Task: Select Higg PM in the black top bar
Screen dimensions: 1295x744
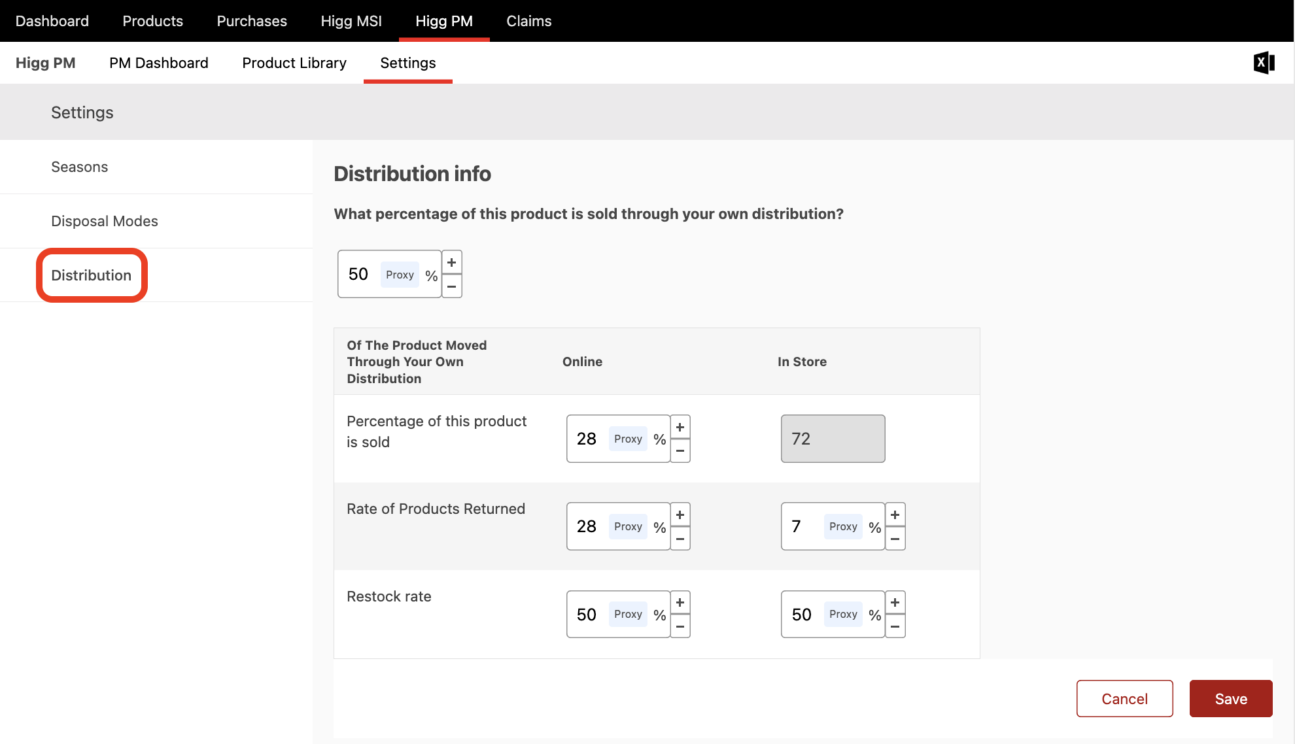Action: (x=444, y=21)
